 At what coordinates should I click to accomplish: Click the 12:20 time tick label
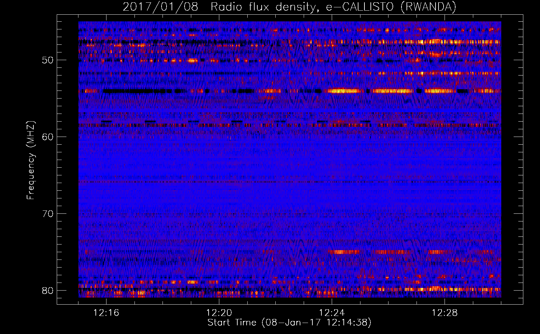tap(219, 313)
